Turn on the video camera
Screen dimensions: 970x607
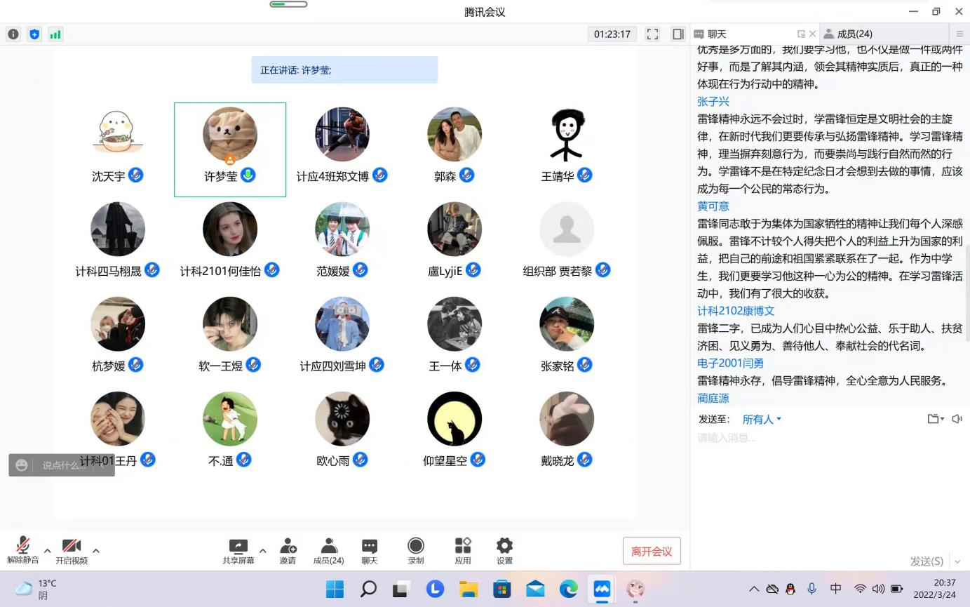[x=72, y=547]
